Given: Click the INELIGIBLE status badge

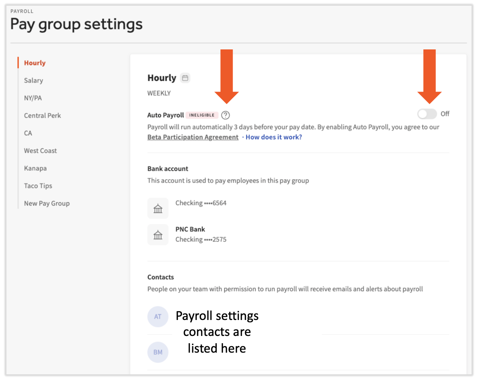Looking at the screenshot, I should 202,115.
